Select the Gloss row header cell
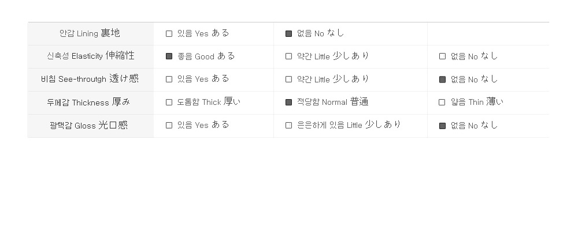Image resolution: width=578 pixels, height=242 pixels. (90, 126)
